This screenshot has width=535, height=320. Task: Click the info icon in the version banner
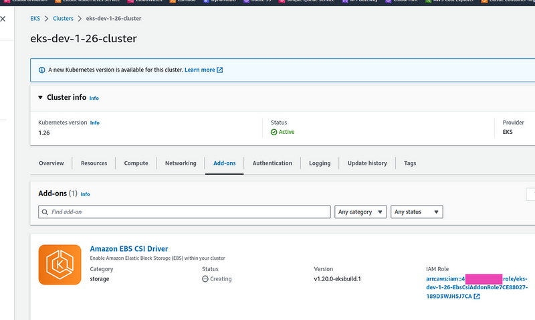tap(41, 70)
